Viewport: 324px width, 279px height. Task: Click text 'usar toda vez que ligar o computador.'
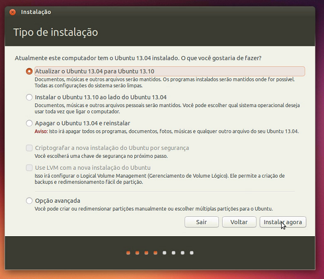(x=77, y=112)
